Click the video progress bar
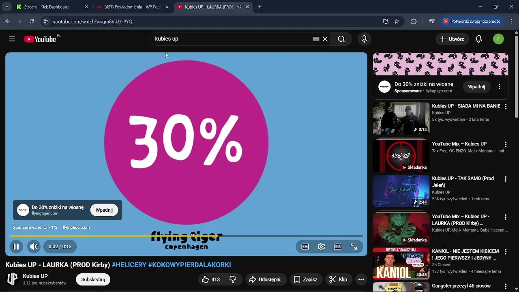The image size is (519, 292). (186, 236)
